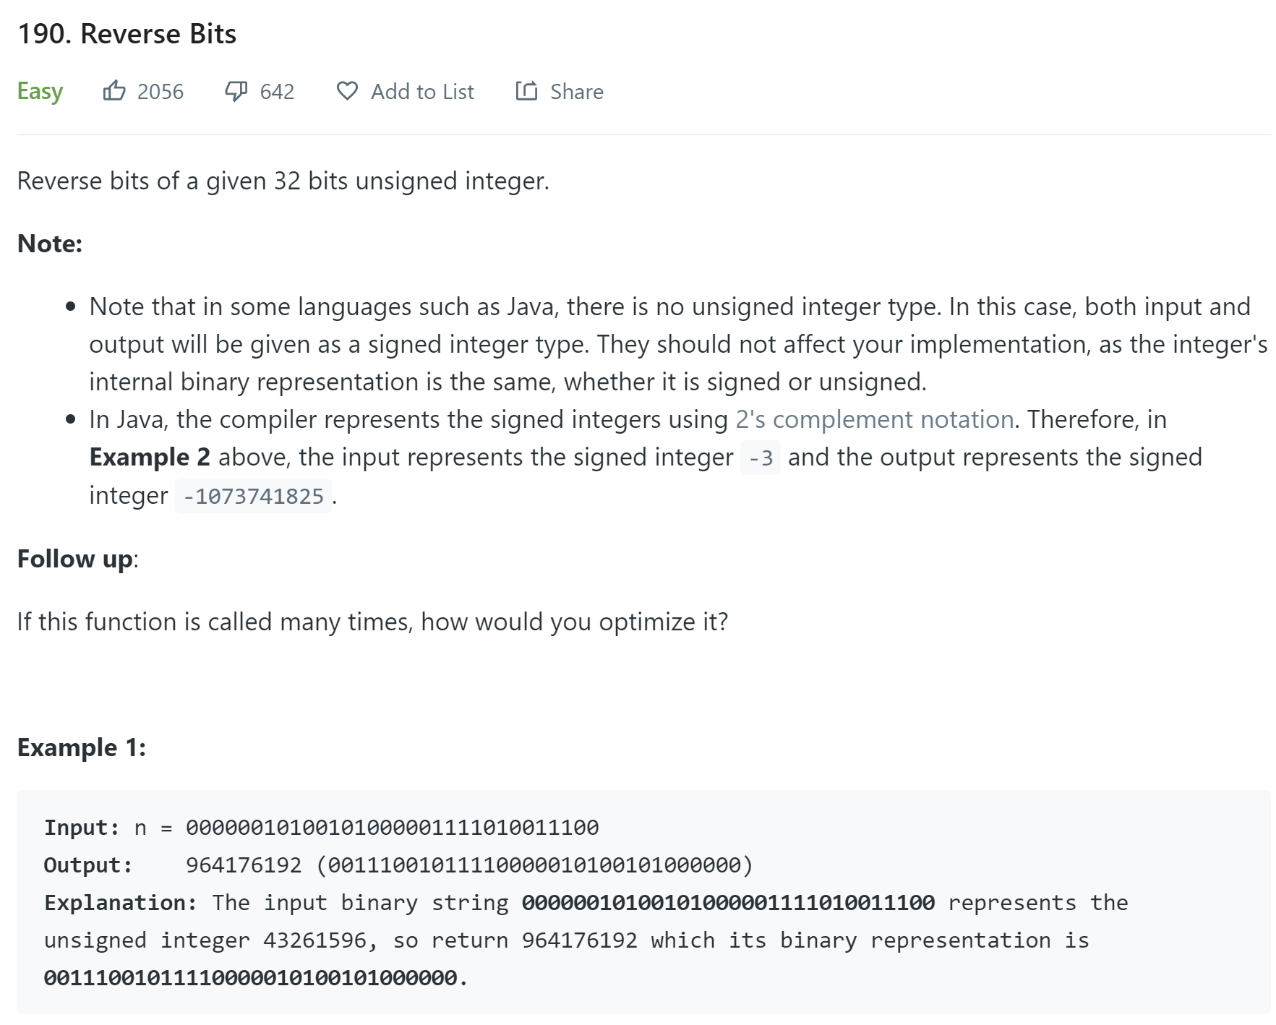This screenshot has height=1025, width=1276.
Task: Click the thumbs-up like icon
Action: (x=114, y=91)
